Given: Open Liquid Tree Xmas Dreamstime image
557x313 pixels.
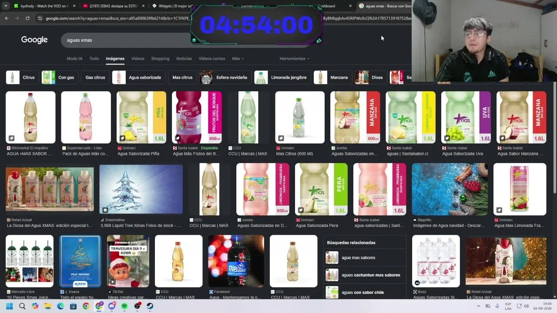Looking at the screenshot, I should click(141, 189).
